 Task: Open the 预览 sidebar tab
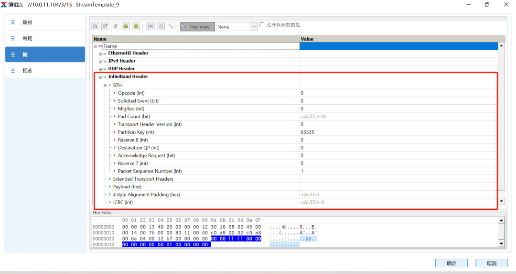pyautogui.click(x=45, y=71)
